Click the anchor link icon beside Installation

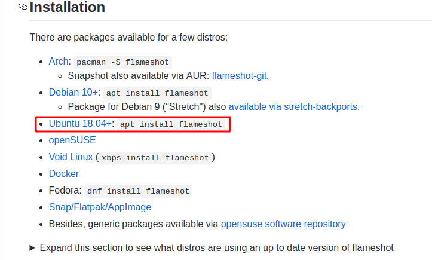[23, 7]
